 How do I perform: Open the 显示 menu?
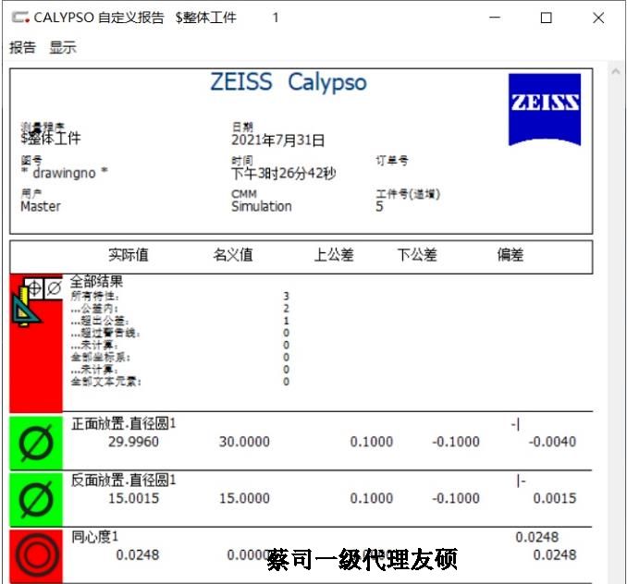62,47
